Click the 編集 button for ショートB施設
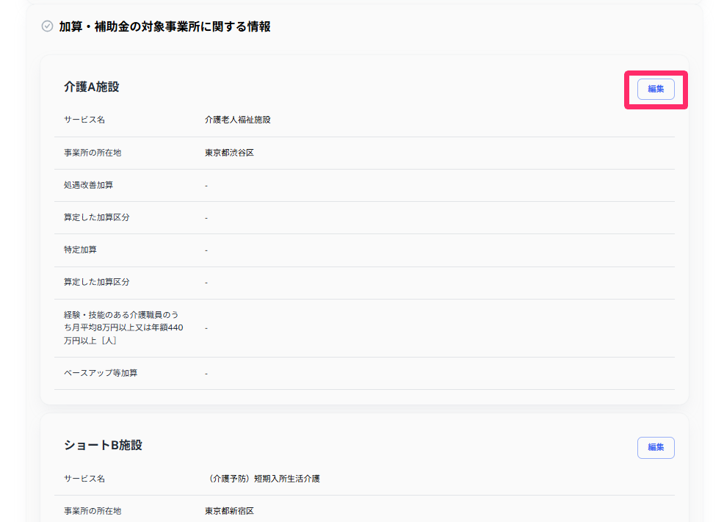The height and width of the screenshot is (522, 724). pos(656,447)
